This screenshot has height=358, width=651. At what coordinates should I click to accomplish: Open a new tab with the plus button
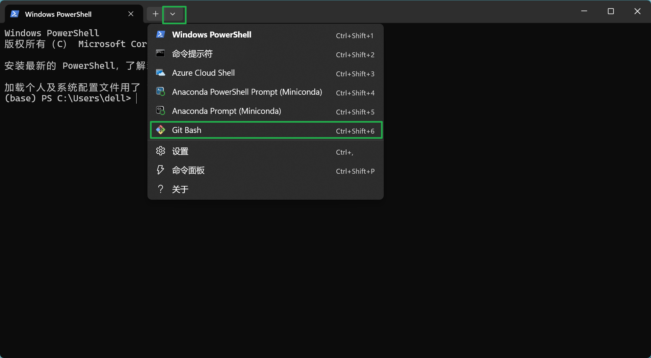[x=155, y=14]
